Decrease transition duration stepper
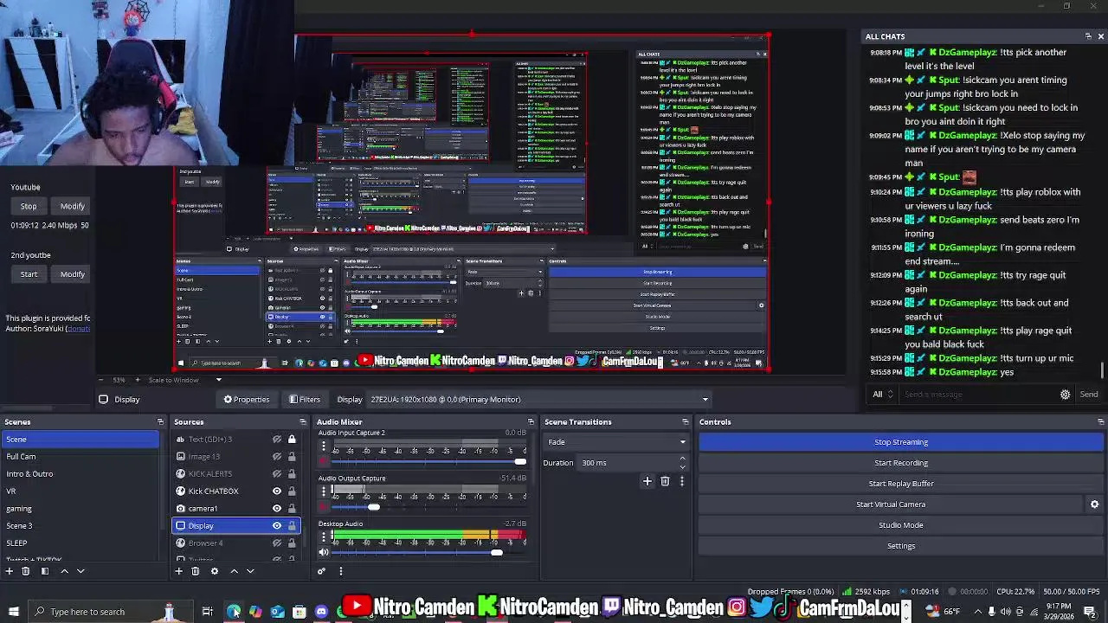This screenshot has width=1108, height=623. 682,466
